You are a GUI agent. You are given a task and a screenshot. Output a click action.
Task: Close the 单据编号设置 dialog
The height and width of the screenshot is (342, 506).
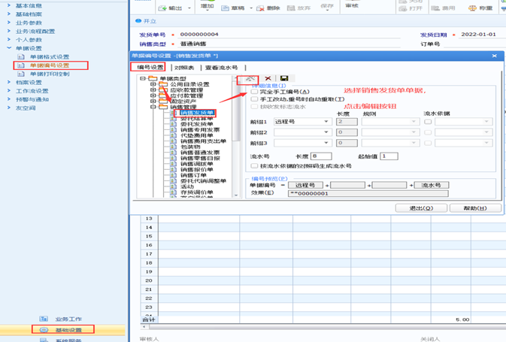(x=495, y=56)
